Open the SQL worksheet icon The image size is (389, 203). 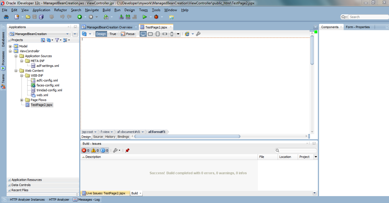106,17
